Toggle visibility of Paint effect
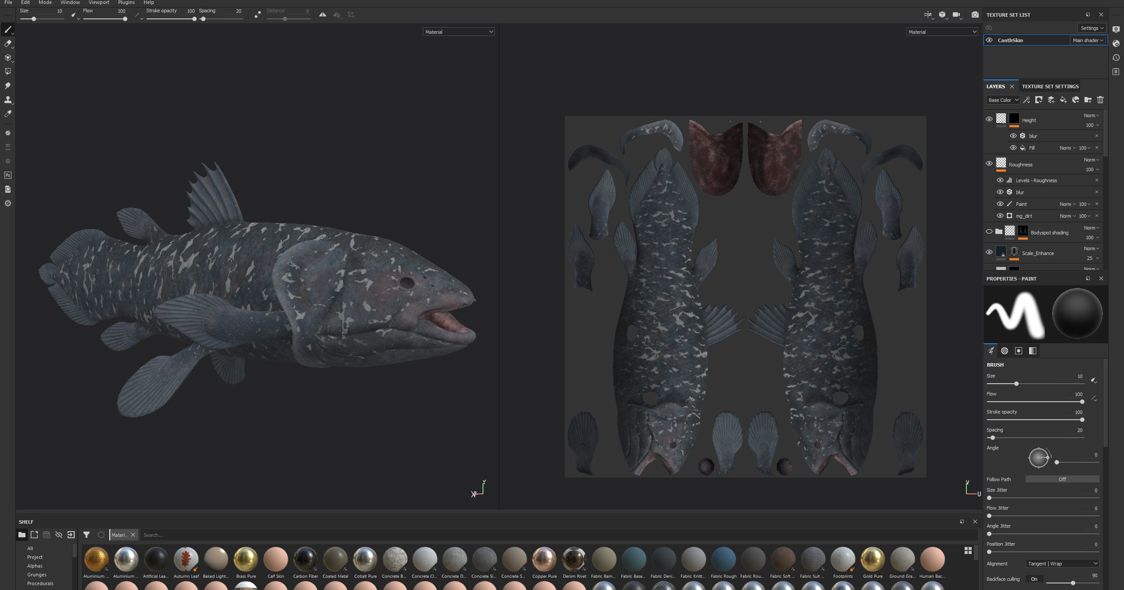This screenshot has height=590, width=1124. 1000,204
